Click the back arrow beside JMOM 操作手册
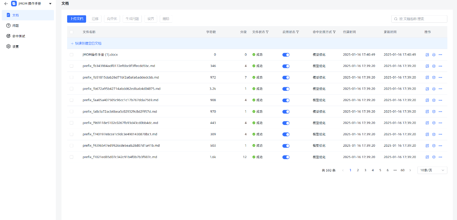Image resolution: width=457 pixels, height=220 pixels. click(x=6, y=4)
